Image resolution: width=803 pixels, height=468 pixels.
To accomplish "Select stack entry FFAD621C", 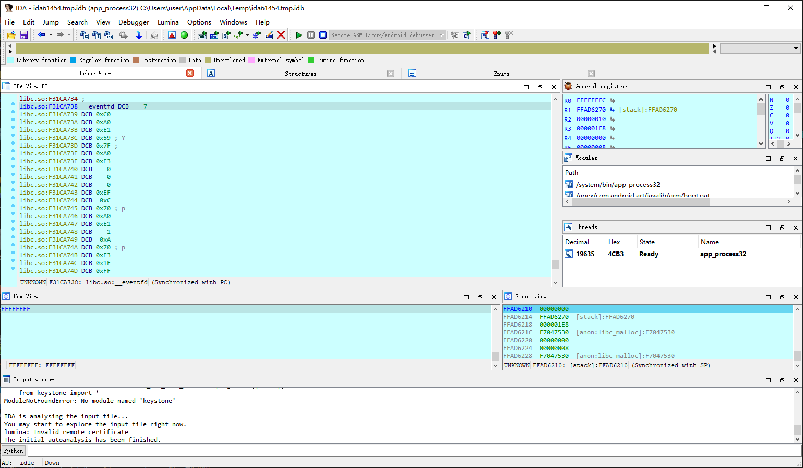I will click(x=647, y=332).
